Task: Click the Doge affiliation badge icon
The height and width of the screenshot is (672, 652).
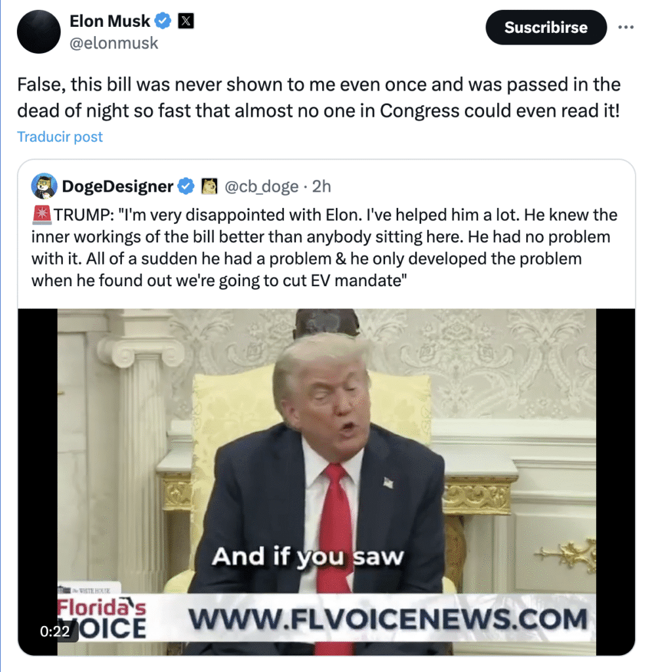Action: pos(209,186)
